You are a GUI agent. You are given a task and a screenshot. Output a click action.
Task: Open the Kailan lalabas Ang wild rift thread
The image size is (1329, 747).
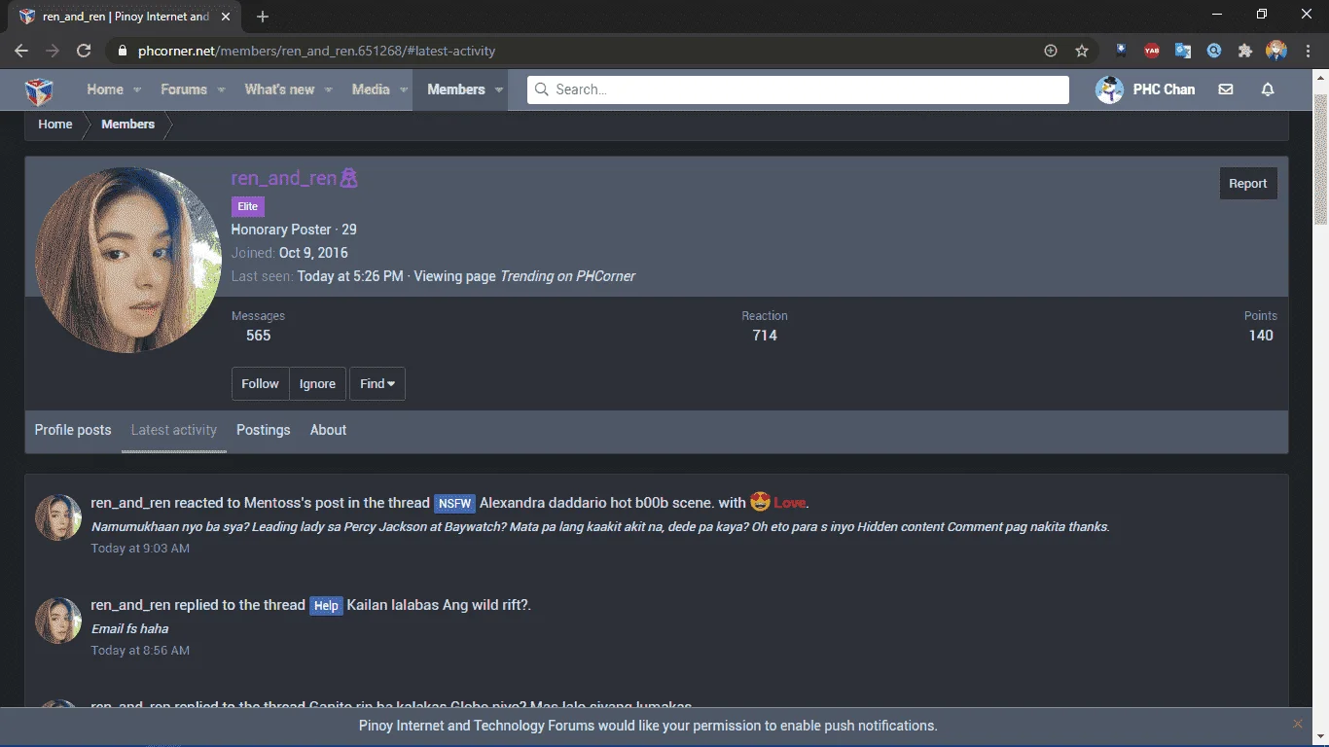coord(437,605)
